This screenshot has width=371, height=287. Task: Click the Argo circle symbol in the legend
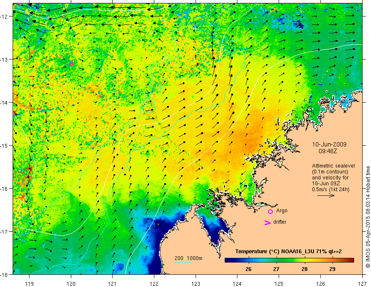point(270,211)
